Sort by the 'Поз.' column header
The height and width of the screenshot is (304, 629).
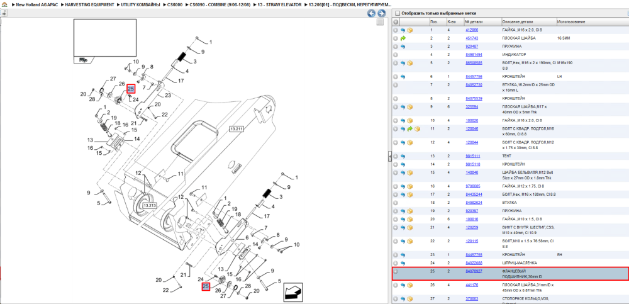[x=437, y=21]
